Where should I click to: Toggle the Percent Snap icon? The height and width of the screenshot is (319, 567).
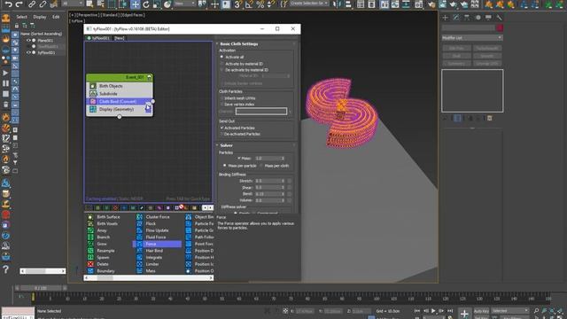coord(260,4)
